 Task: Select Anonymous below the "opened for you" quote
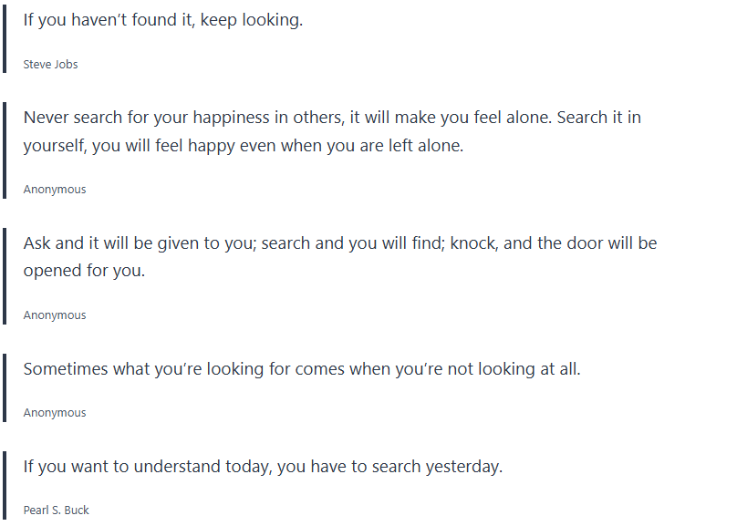click(55, 315)
